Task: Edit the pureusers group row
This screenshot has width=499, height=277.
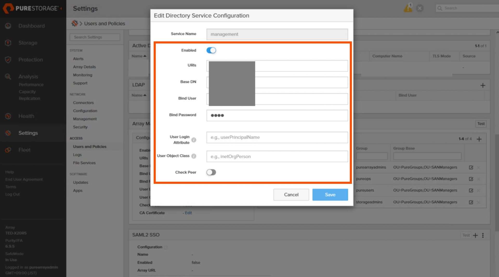Action: pyautogui.click(x=471, y=190)
